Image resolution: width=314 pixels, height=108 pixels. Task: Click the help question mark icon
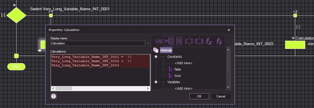click(53, 96)
